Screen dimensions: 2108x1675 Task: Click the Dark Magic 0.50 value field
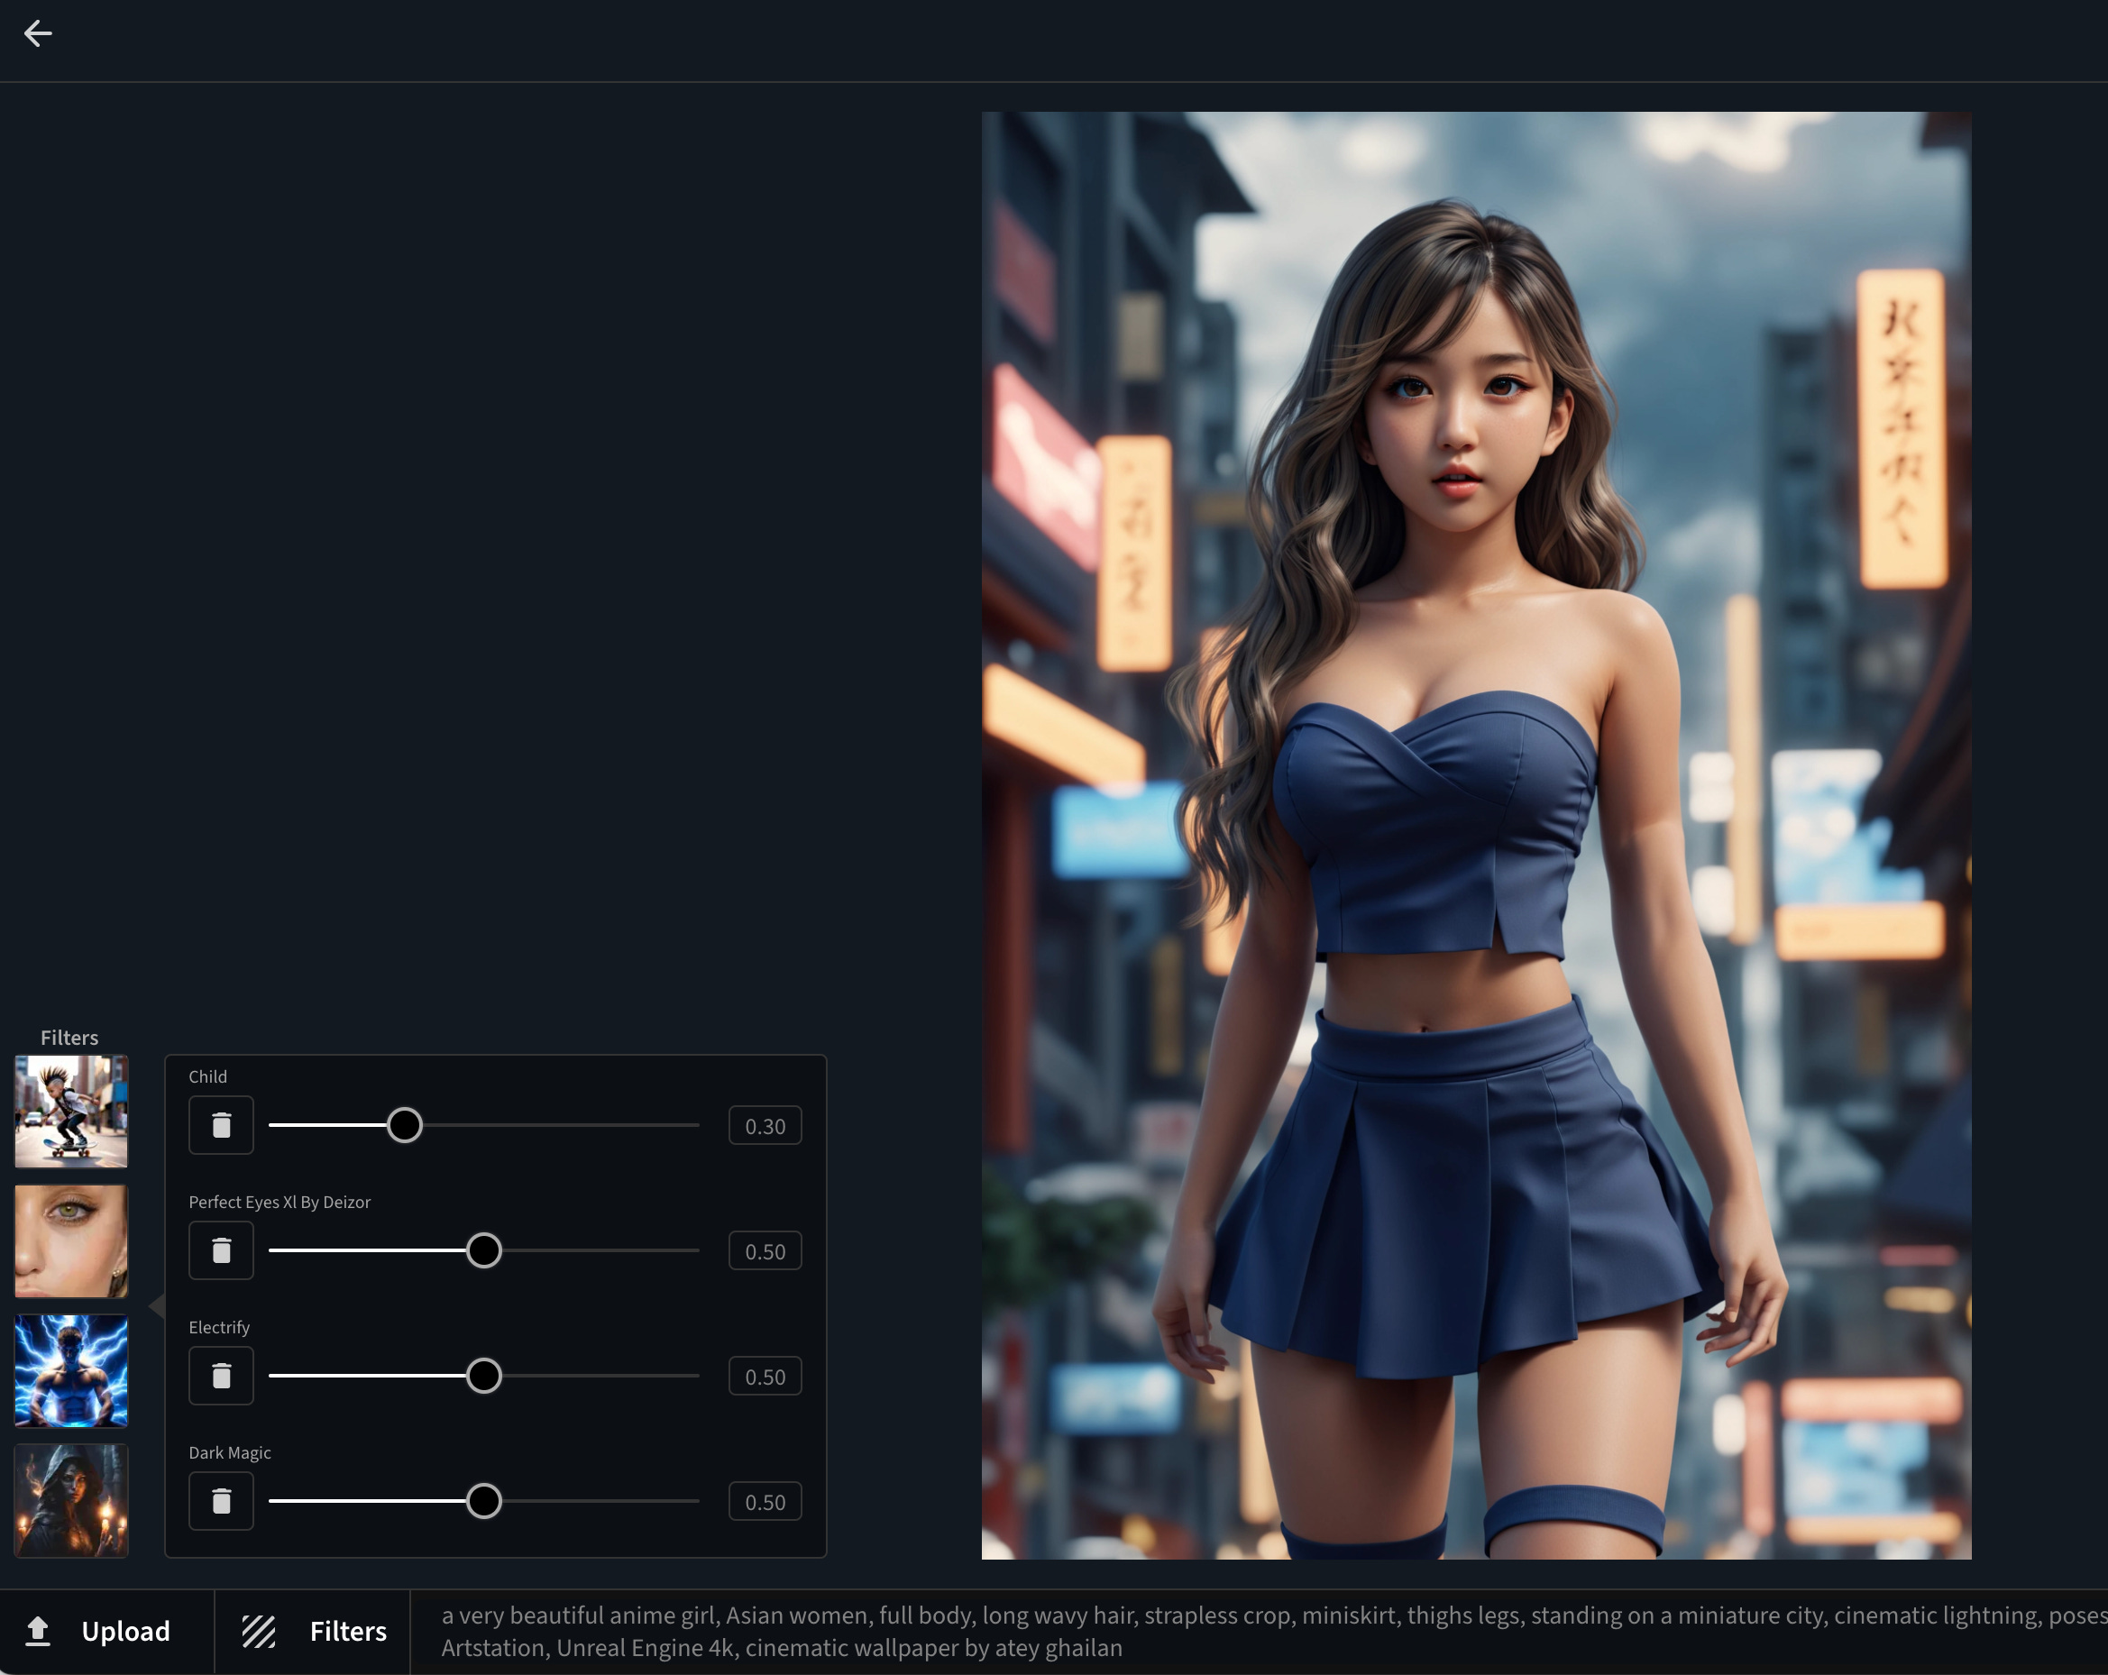point(765,1502)
